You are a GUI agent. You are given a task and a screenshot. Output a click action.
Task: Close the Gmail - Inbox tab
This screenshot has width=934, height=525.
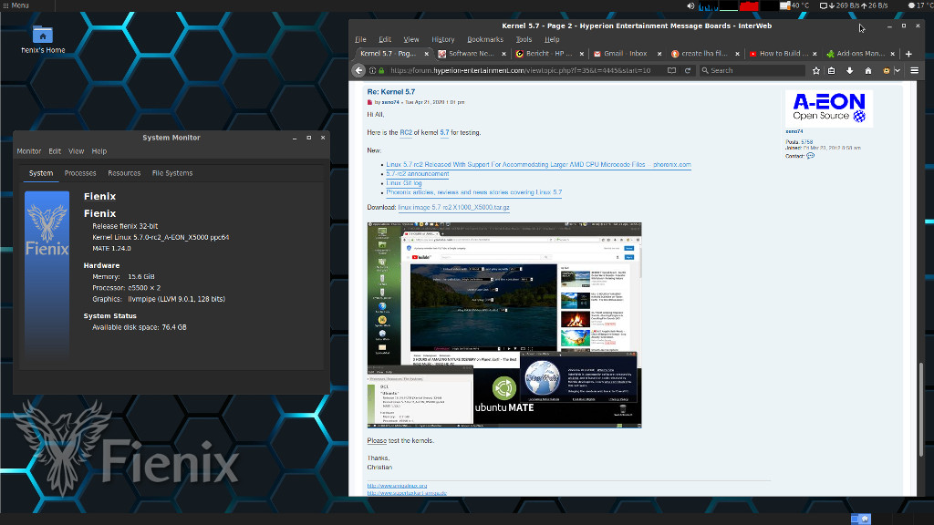(x=659, y=54)
